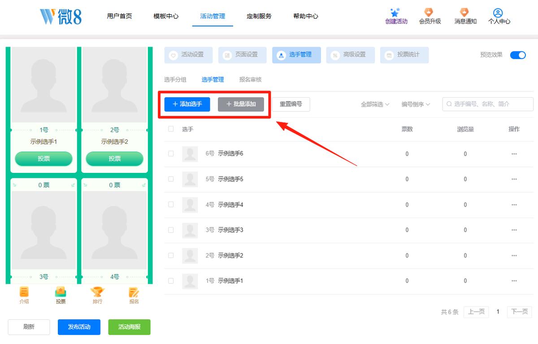Select checkbox for 示例选手4

(171, 205)
